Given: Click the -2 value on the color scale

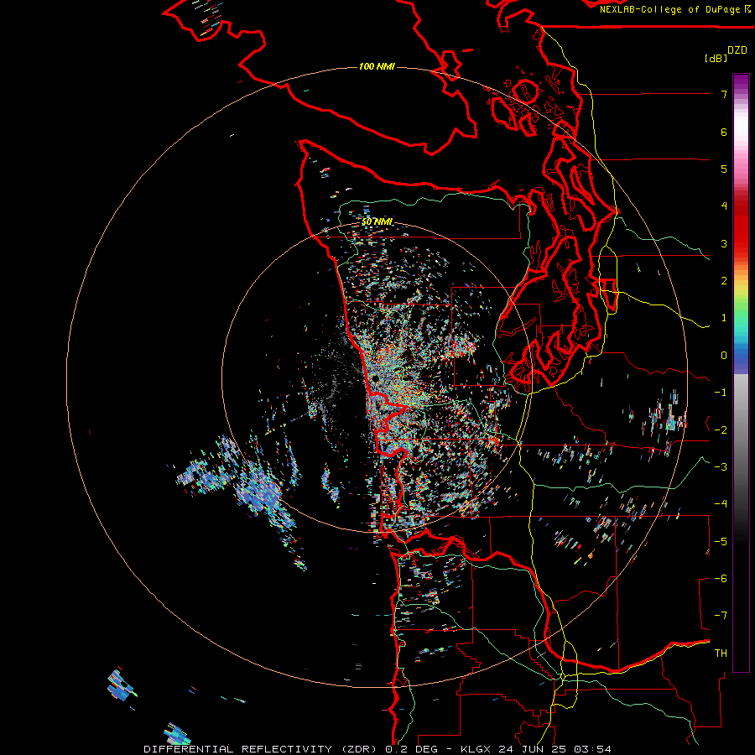Looking at the screenshot, I should coord(721,430).
